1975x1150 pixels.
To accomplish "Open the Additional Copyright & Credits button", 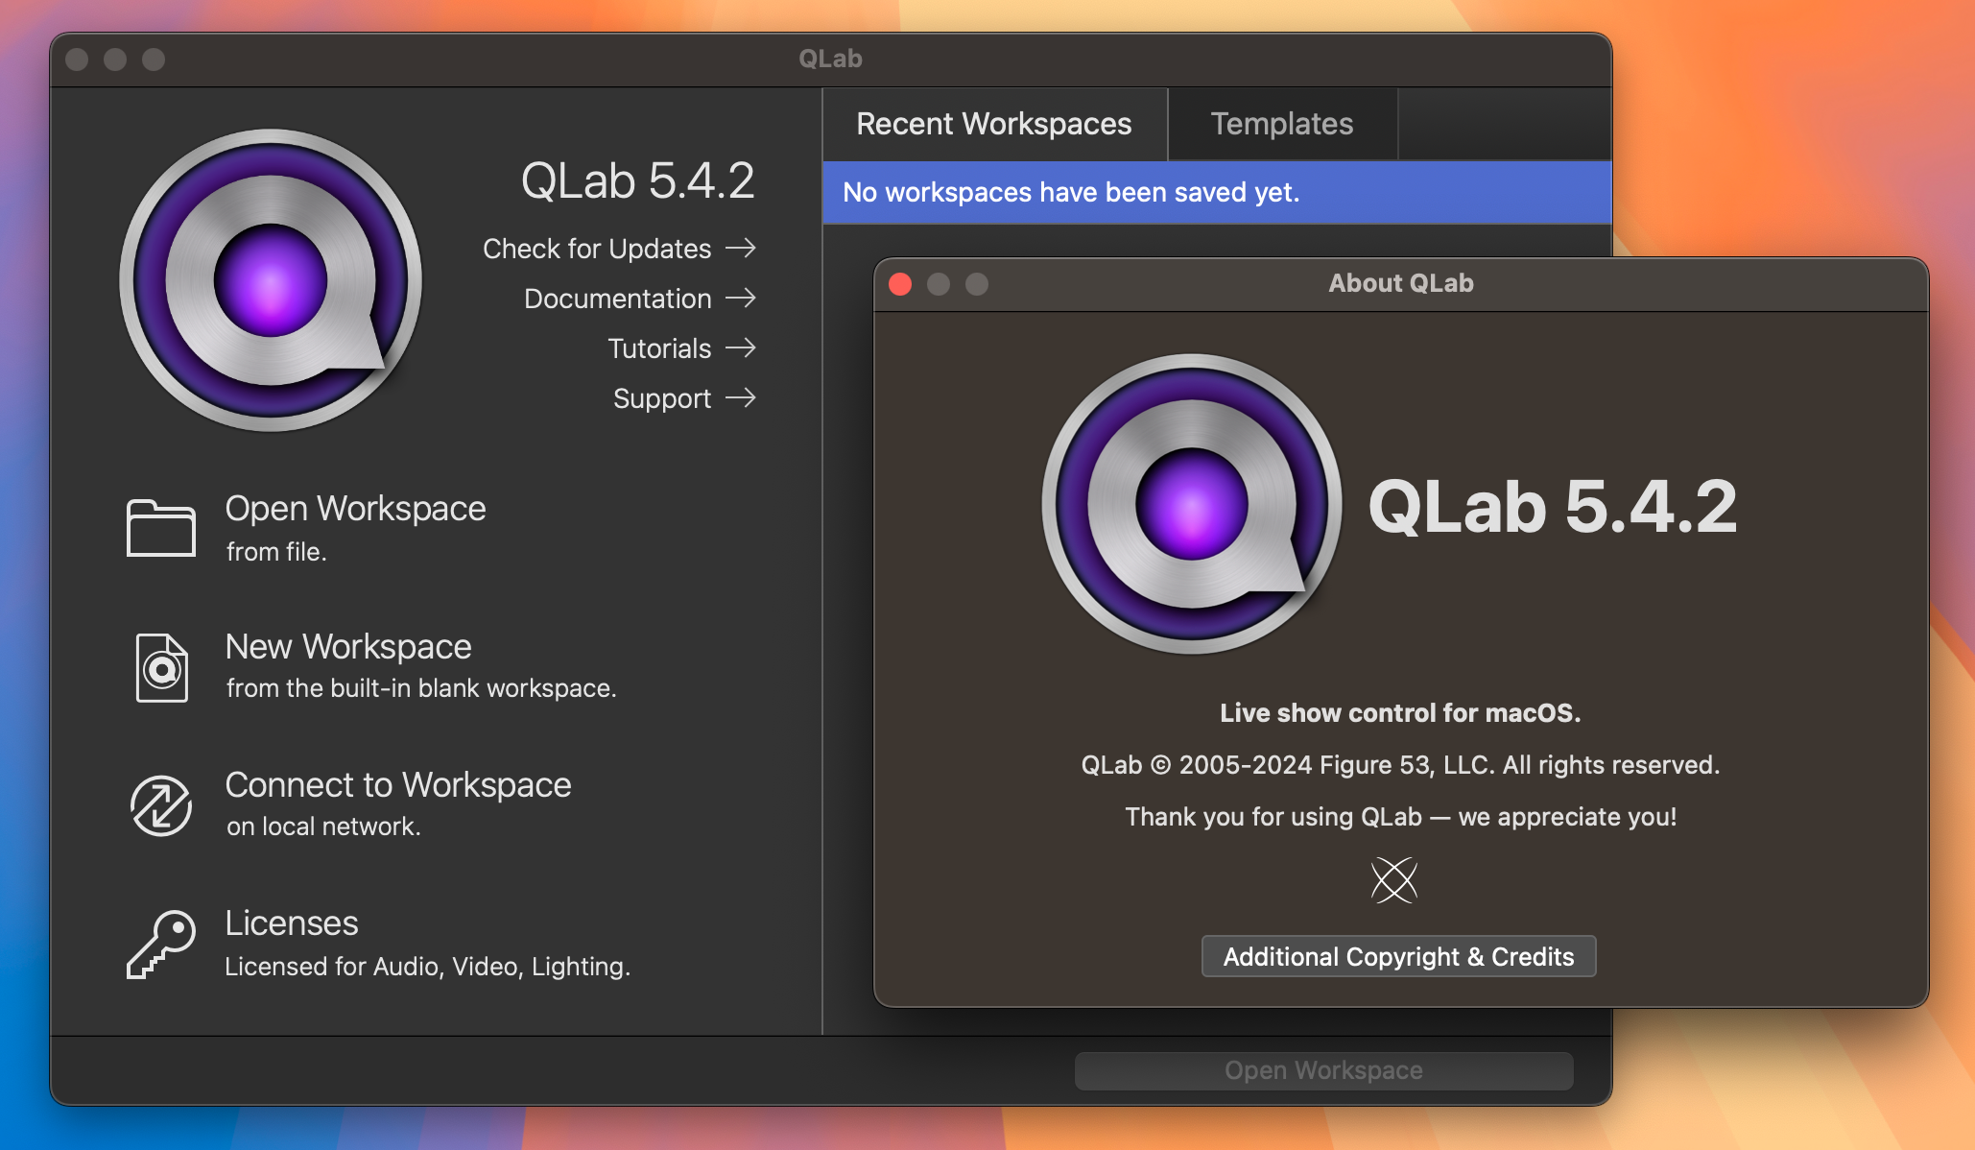I will [1398, 956].
